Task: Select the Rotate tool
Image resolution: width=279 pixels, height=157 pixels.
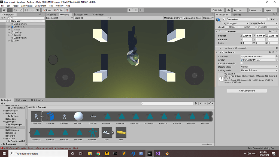Action: (15, 10)
